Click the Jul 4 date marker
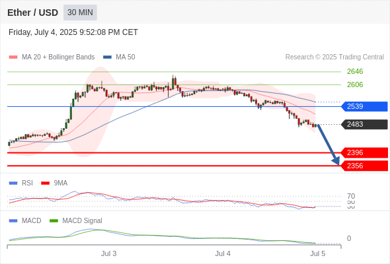 coord(223,253)
